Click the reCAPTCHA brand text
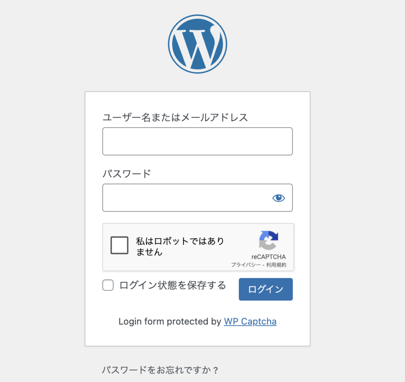Screen dimensions: 405x382 pos(268,257)
